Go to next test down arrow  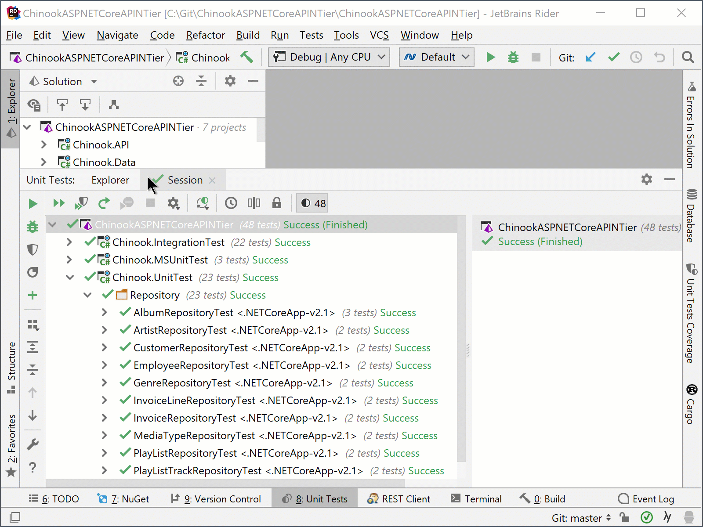(x=33, y=415)
